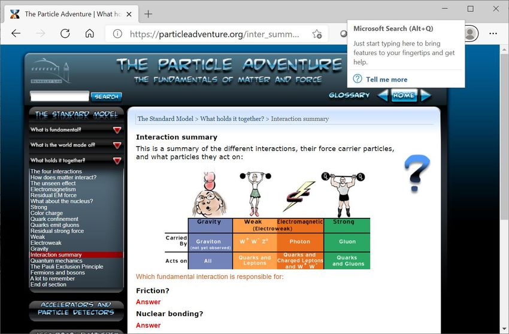Go back to the previous page
509x334 pixels.
coord(16,34)
